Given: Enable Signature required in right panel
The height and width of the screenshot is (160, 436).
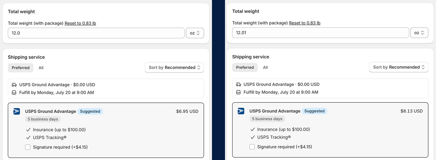Looking at the screenshot, I should pos(252,147).
